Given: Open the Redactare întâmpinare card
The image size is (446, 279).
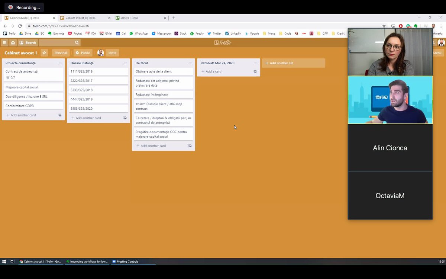Looking at the screenshot, I should pyautogui.click(x=164, y=95).
